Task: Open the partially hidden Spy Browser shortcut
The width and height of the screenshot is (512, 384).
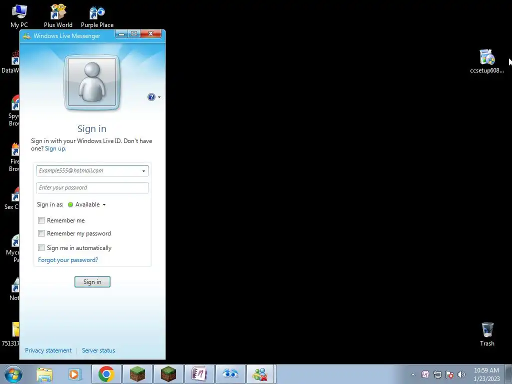Action: tap(14, 110)
